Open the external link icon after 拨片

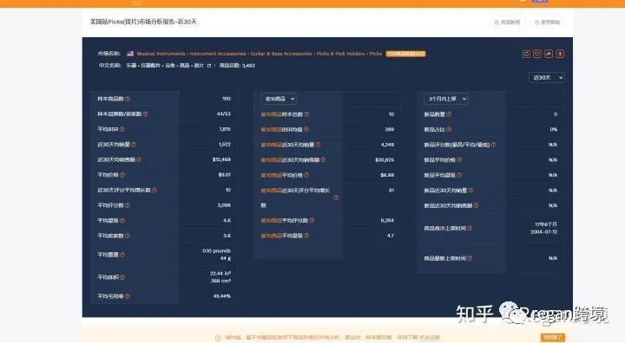(x=209, y=66)
